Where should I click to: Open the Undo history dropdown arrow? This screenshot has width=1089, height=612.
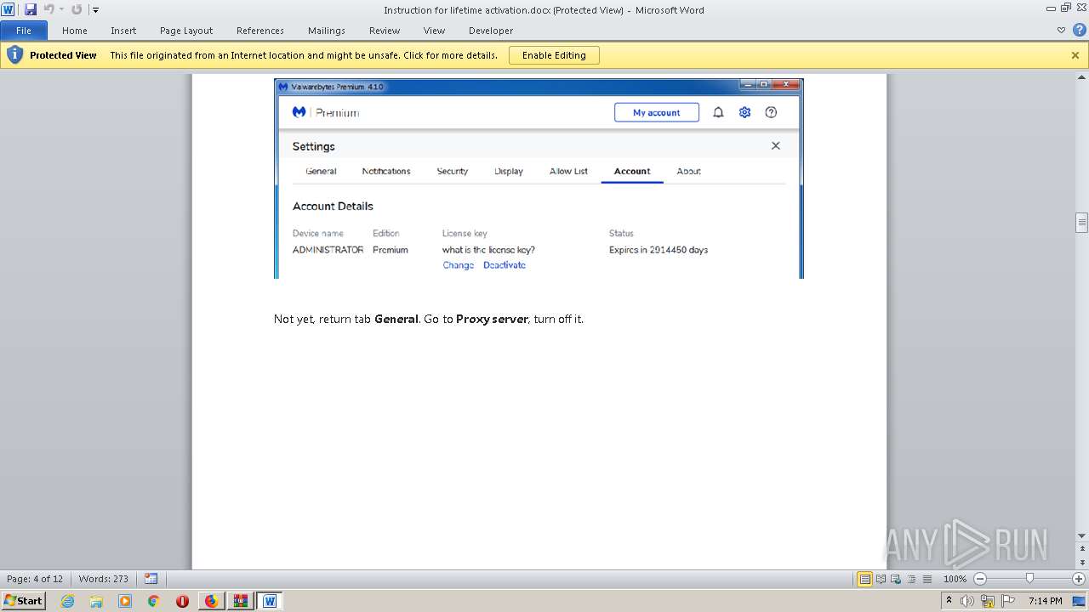coord(61,9)
